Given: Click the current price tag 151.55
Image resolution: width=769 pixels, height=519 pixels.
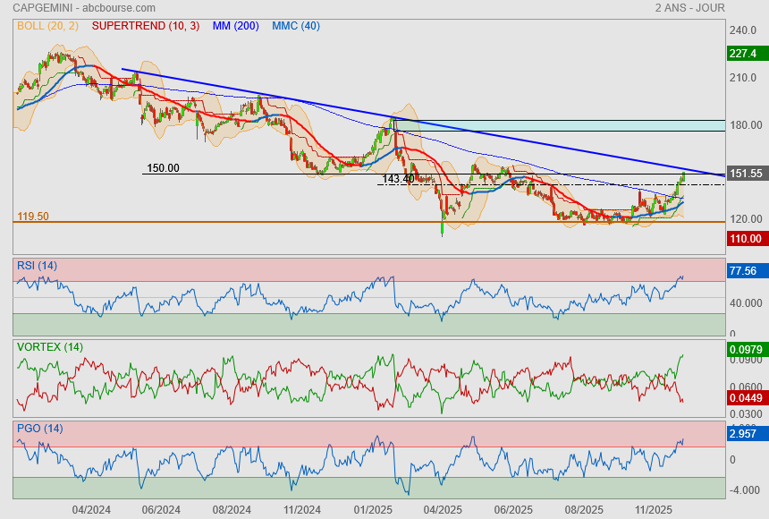Looking at the screenshot, I should (746, 174).
